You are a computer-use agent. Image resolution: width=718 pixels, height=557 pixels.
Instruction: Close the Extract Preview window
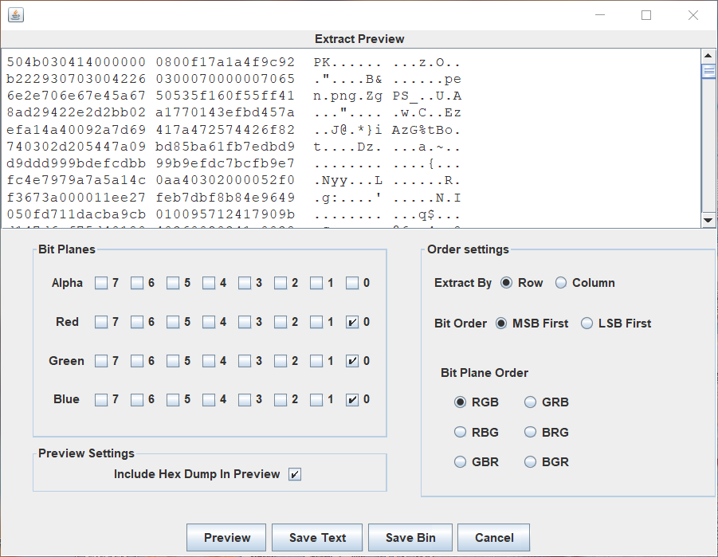pos(693,15)
